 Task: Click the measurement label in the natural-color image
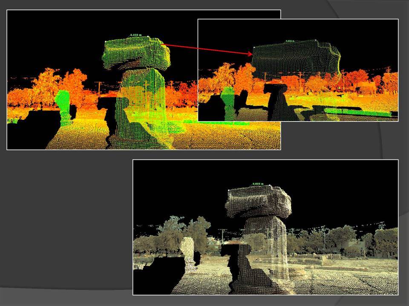pyautogui.click(x=258, y=184)
